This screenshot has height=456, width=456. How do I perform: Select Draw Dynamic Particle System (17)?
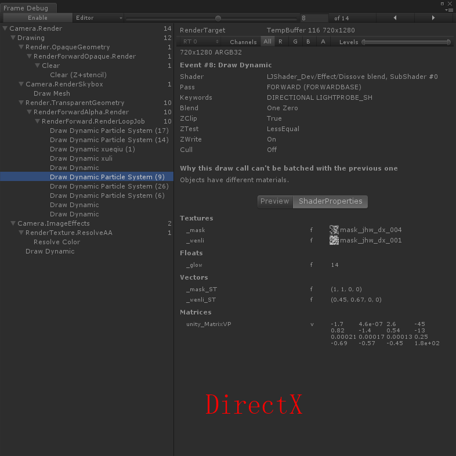pos(109,131)
